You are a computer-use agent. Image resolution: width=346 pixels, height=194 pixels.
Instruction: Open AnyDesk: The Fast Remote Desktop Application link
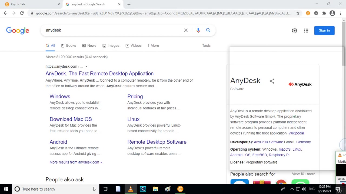coord(99,74)
